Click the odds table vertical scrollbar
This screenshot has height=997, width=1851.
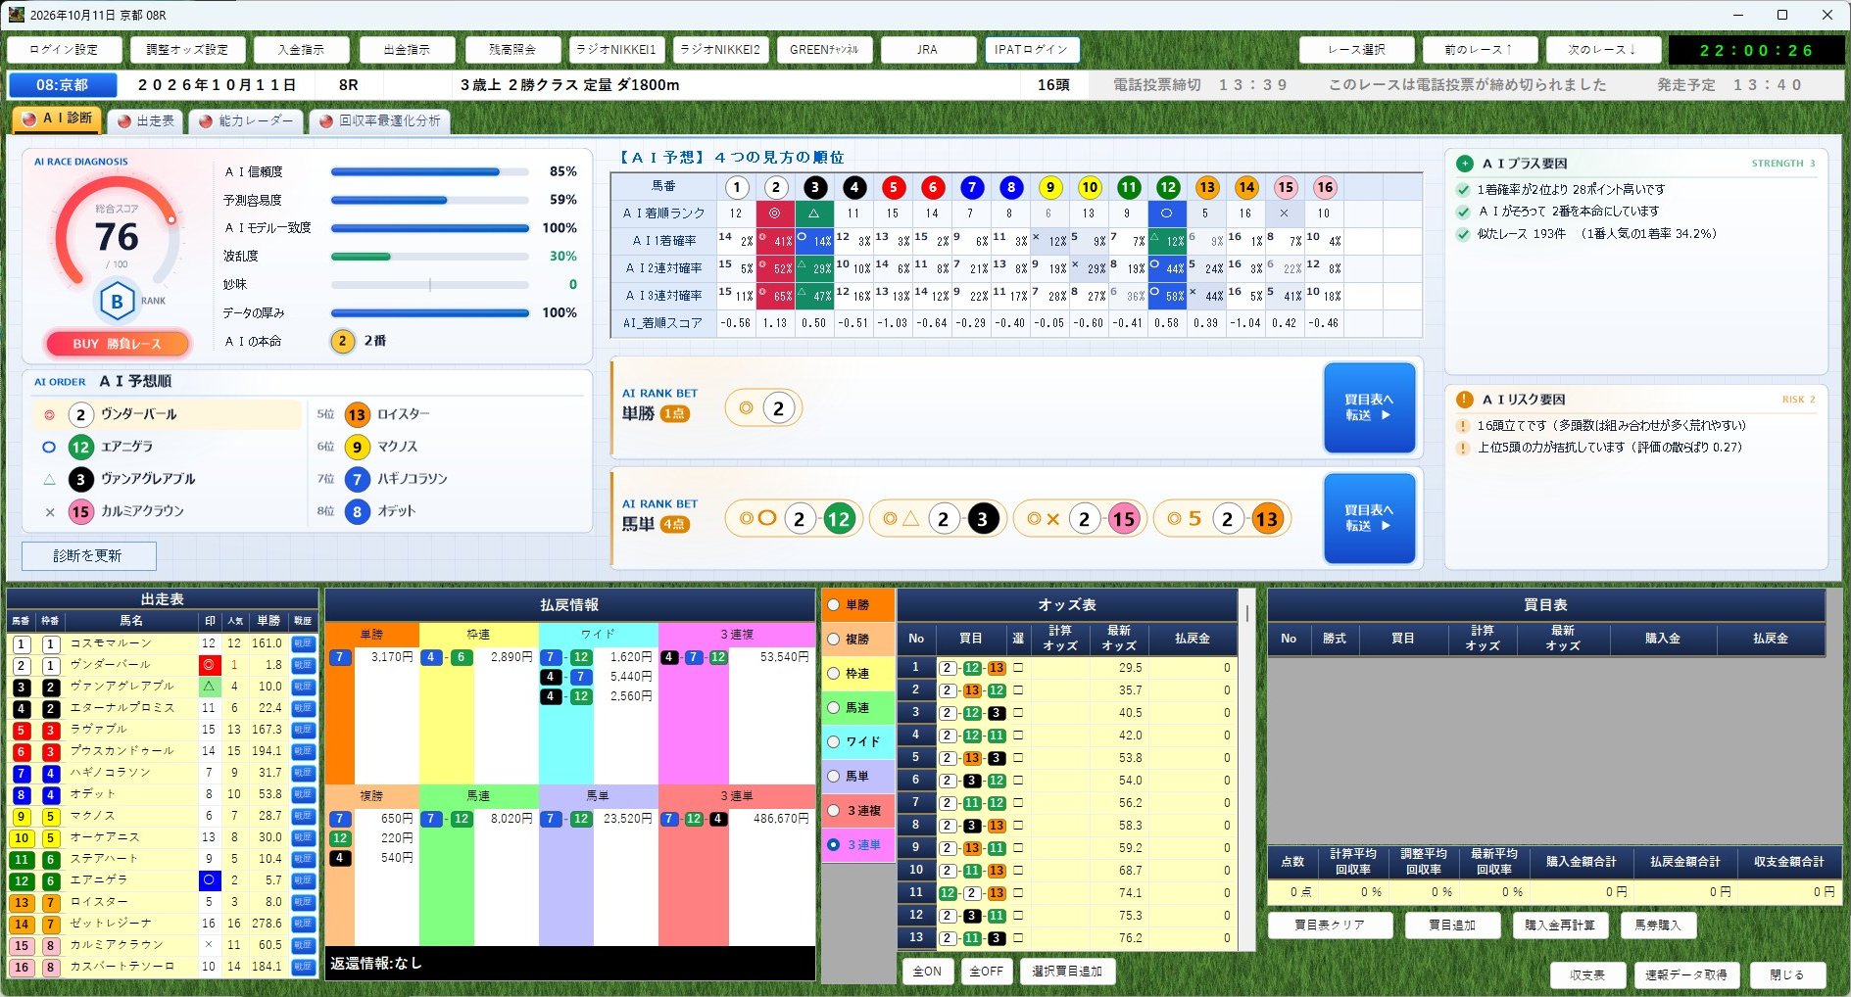click(1246, 769)
